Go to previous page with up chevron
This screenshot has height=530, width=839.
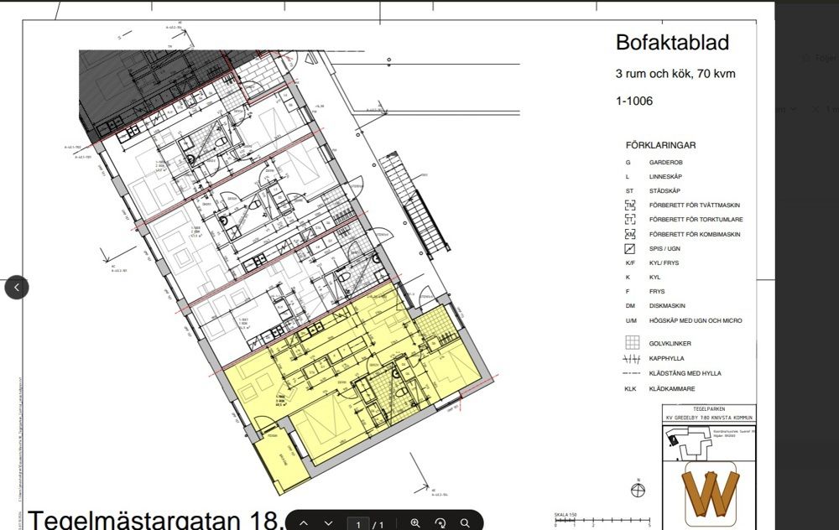(x=305, y=523)
